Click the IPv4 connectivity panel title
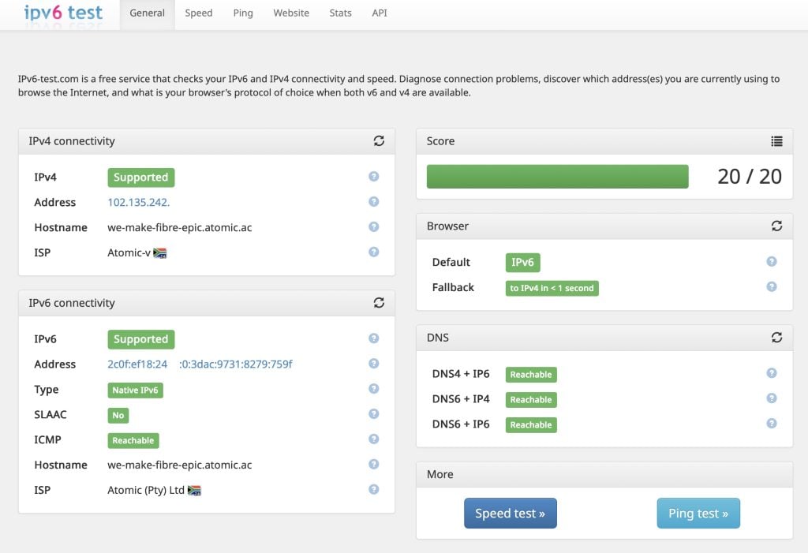Image resolution: width=808 pixels, height=553 pixels. tap(72, 141)
